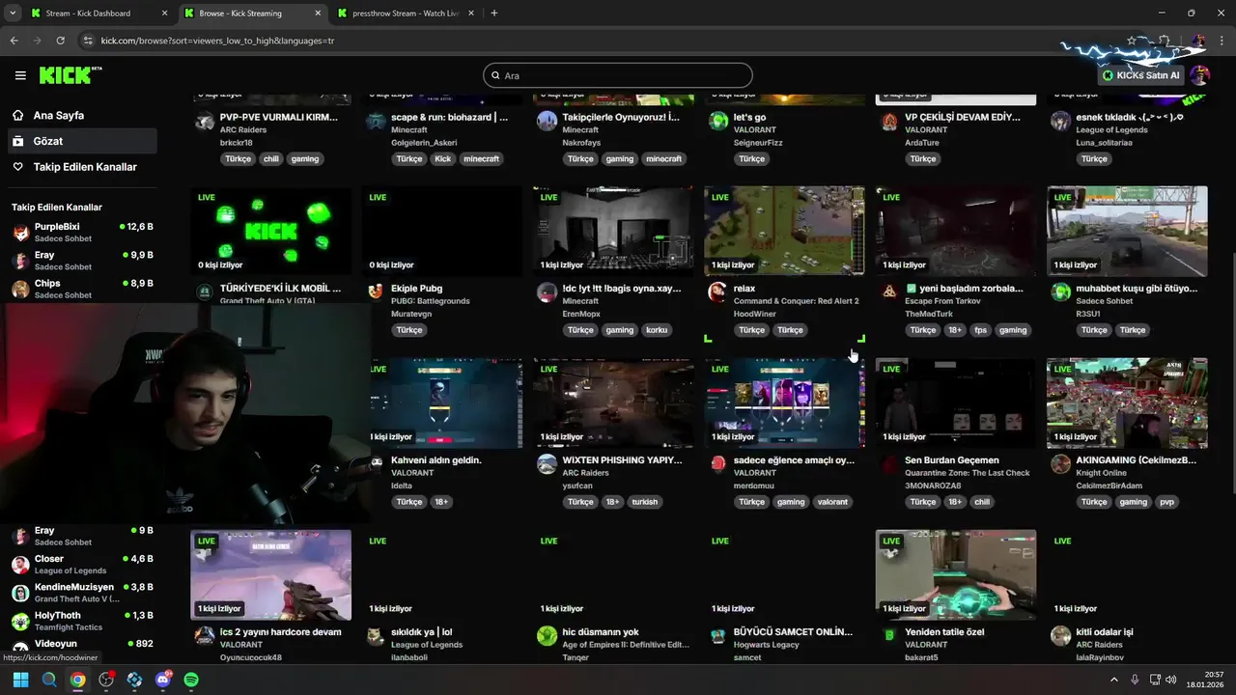
Task: Click the address bar URL
Action: pos(217,41)
